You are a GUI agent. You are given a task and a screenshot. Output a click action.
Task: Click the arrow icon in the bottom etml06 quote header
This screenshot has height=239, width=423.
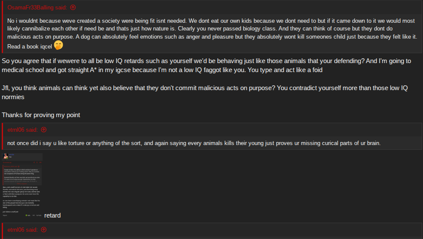point(44,230)
